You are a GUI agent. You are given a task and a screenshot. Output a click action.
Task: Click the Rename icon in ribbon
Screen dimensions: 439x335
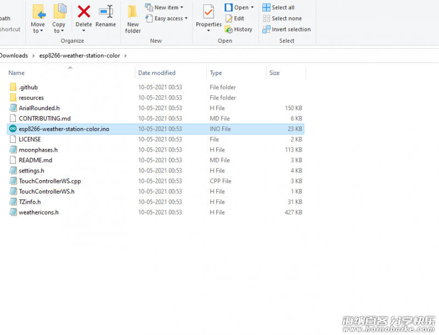105,11
